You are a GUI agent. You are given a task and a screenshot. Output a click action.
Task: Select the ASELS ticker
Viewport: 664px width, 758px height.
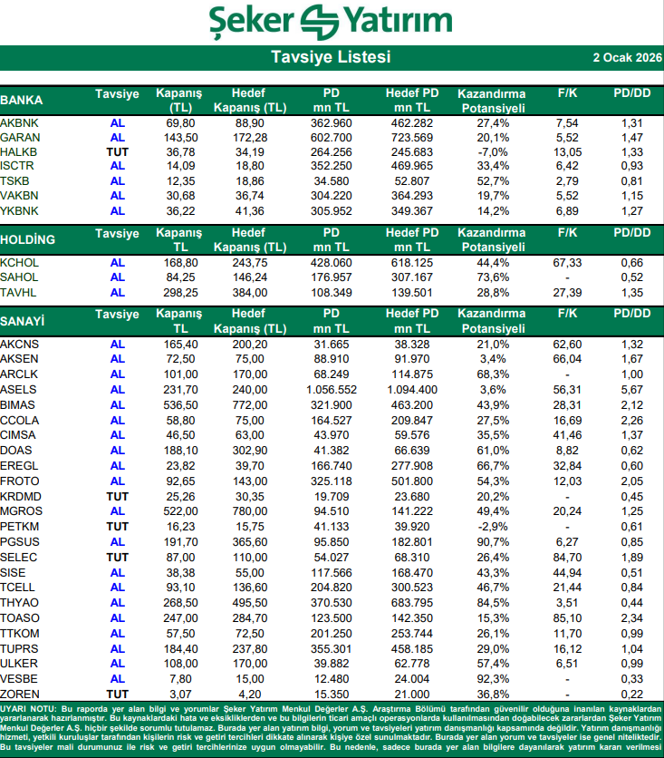coord(18,388)
